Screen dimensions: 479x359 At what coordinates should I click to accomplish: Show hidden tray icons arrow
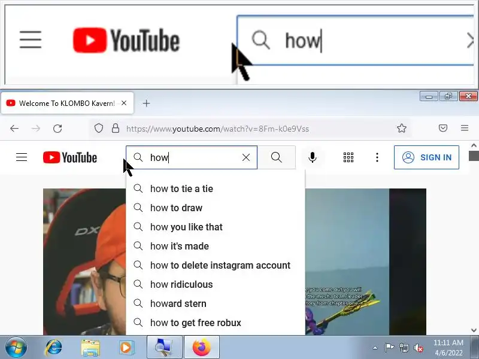pyautogui.click(x=375, y=348)
